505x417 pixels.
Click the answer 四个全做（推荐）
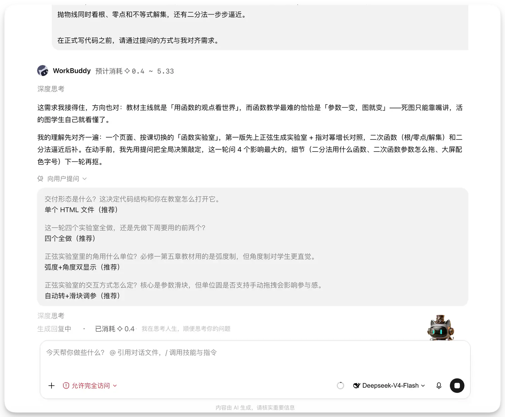(x=70, y=238)
